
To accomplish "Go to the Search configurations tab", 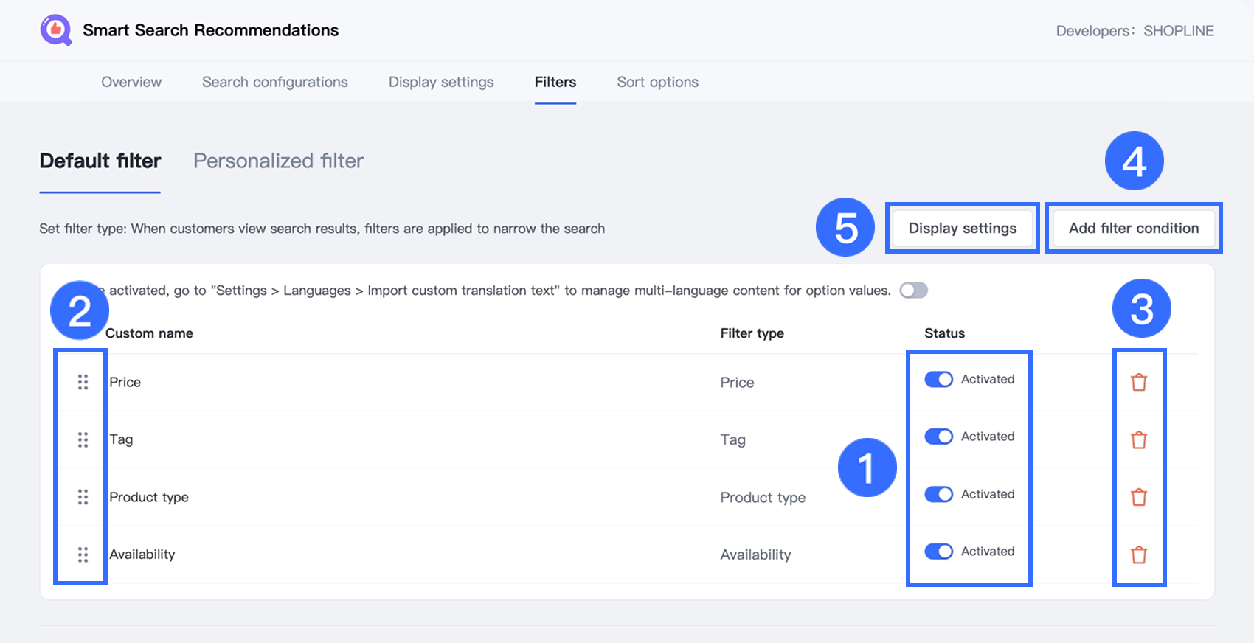I will click(x=274, y=82).
